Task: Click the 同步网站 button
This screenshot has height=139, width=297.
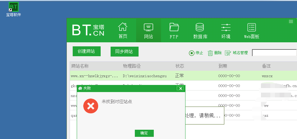Action: 125,51
